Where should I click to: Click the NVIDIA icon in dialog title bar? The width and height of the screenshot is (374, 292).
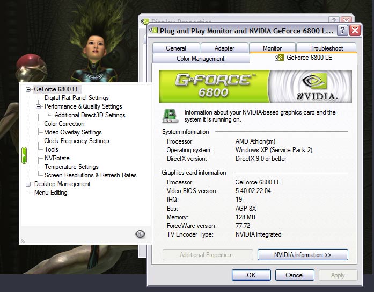pos(153,30)
